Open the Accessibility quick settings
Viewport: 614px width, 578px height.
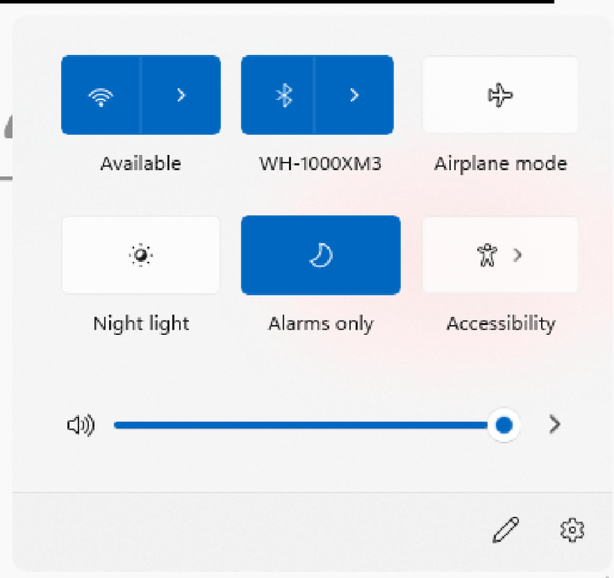click(x=489, y=256)
